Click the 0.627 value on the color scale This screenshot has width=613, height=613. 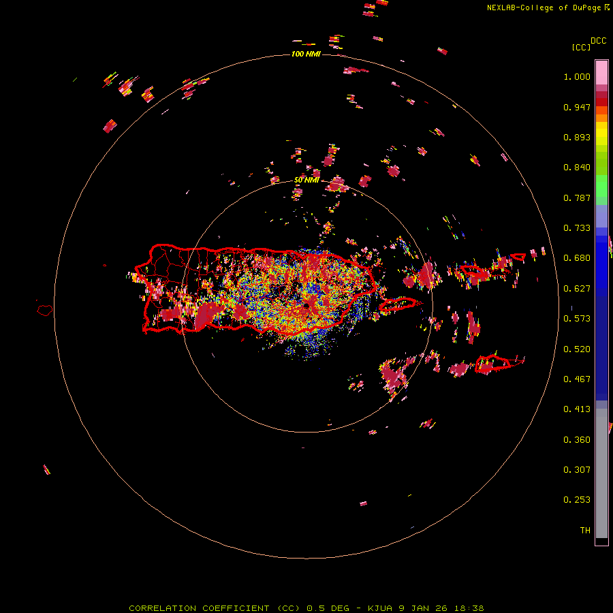point(577,289)
